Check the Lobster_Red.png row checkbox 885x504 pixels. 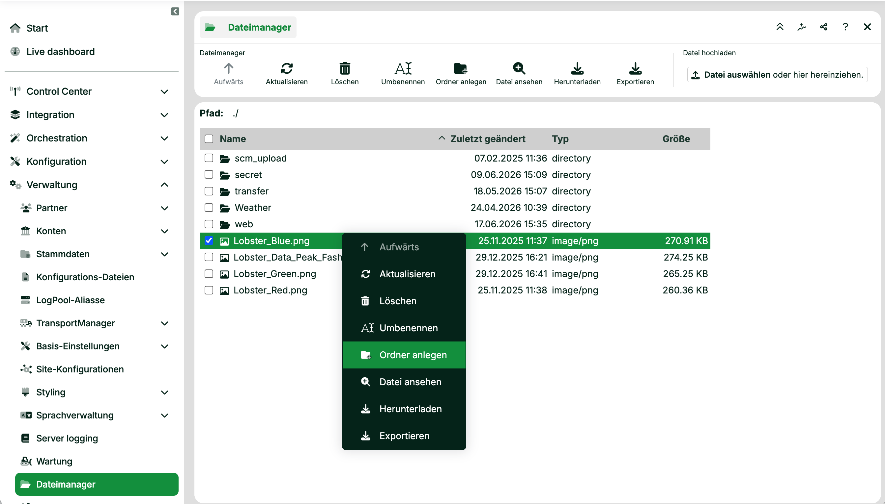tap(209, 290)
